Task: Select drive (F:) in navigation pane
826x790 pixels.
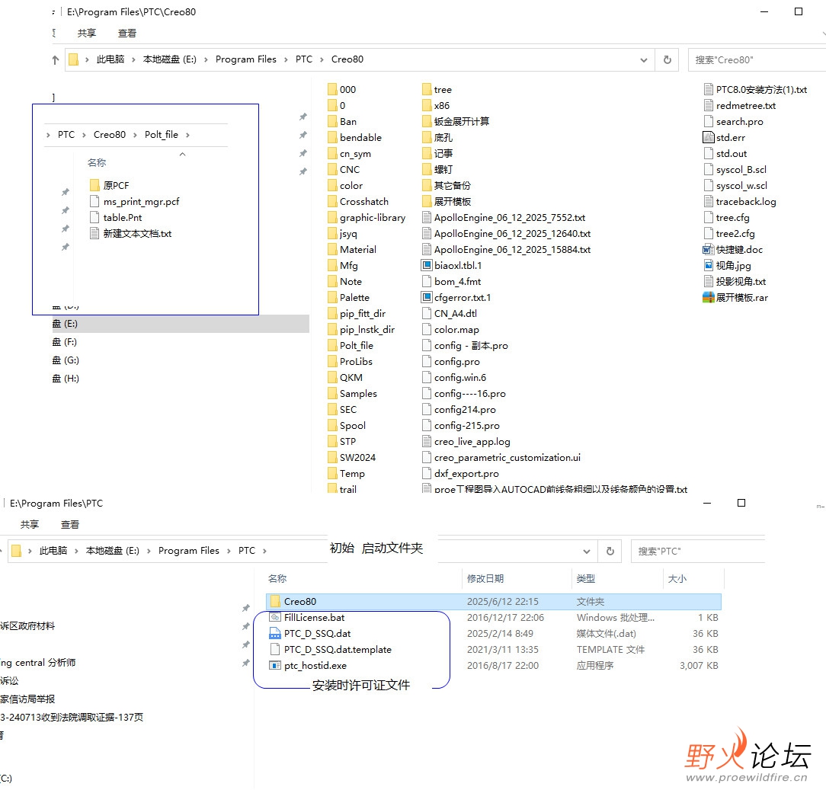Action: click(x=65, y=342)
